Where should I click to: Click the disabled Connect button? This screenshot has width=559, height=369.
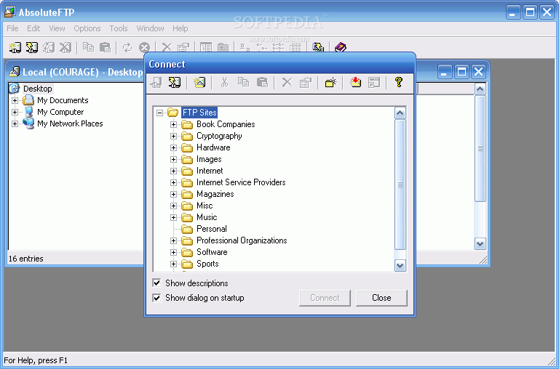pyautogui.click(x=325, y=298)
